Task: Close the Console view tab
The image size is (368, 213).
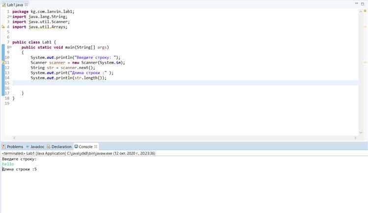Action: (96, 146)
